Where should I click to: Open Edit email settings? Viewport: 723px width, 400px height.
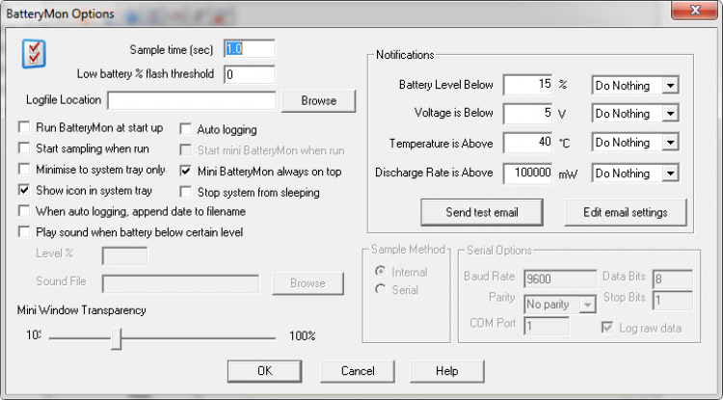point(626,212)
